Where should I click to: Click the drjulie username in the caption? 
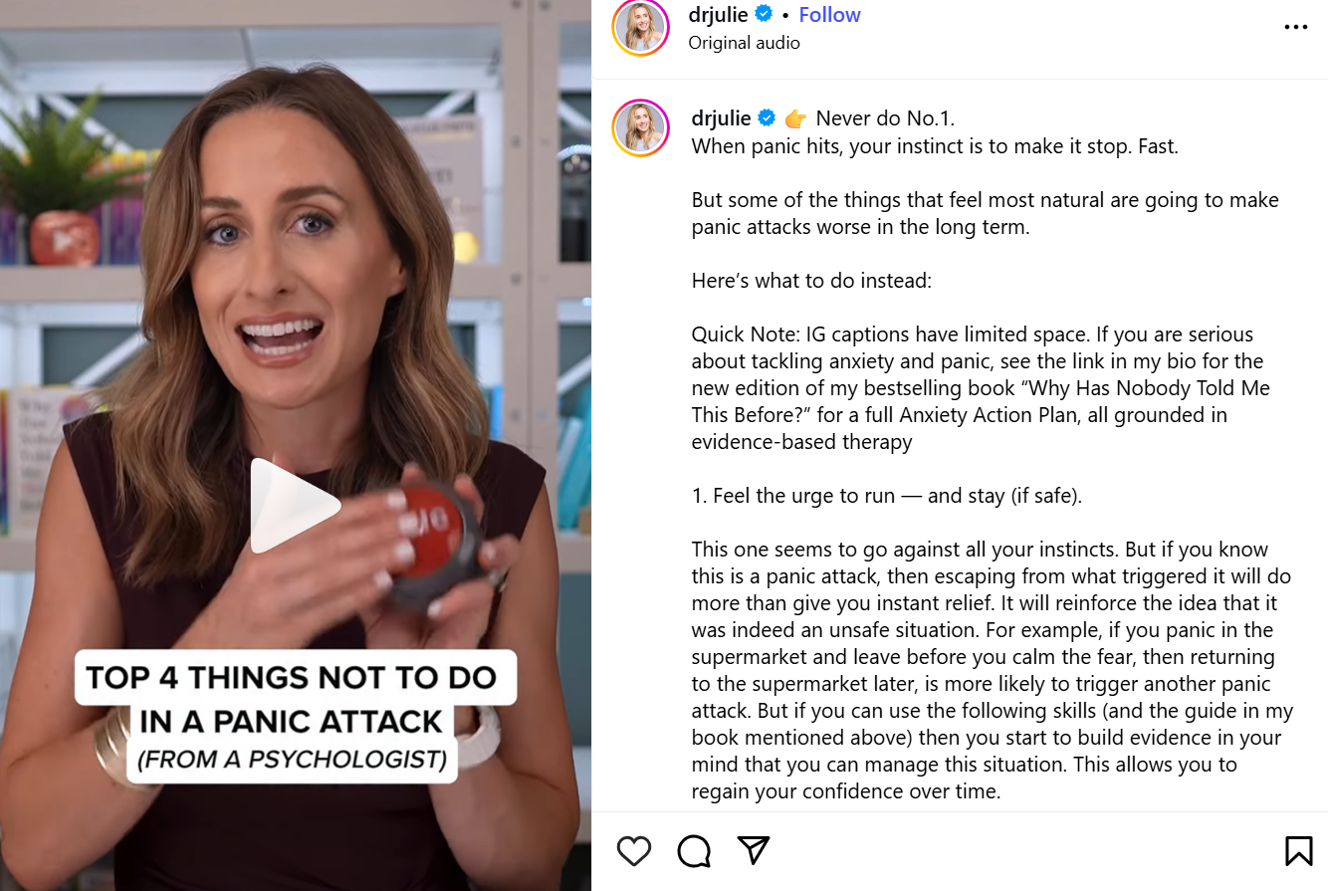point(721,118)
